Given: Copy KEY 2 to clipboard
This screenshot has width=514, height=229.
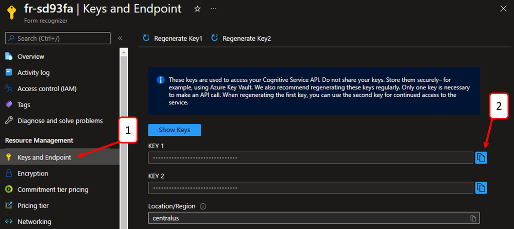Looking at the screenshot, I should click(481, 187).
